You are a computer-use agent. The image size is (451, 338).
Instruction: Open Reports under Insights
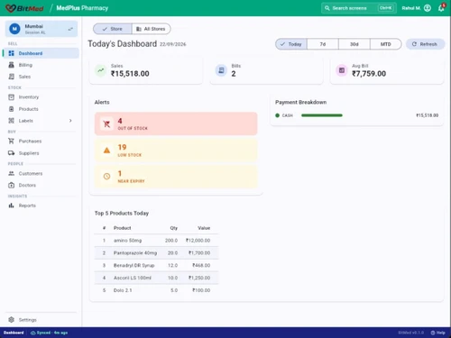(x=41, y=206)
